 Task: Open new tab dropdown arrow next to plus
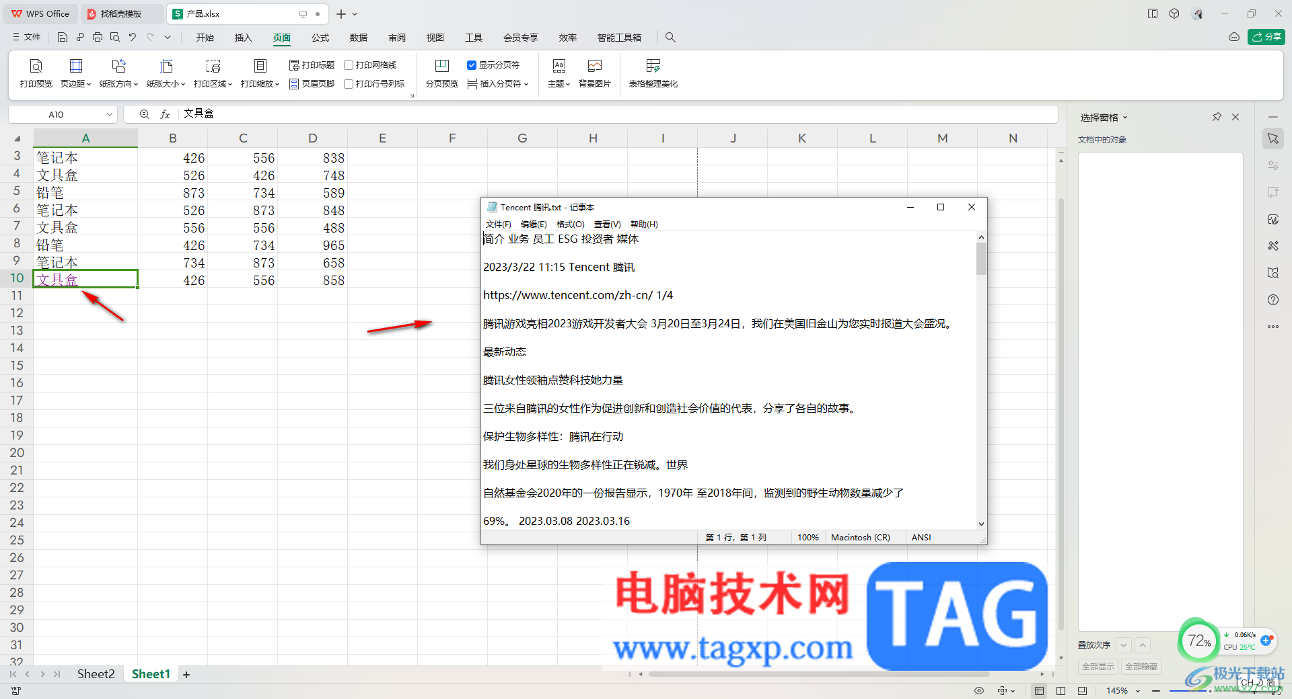pos(355,14)
